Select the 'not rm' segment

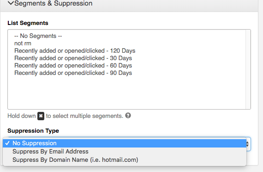tap(23, 43)
